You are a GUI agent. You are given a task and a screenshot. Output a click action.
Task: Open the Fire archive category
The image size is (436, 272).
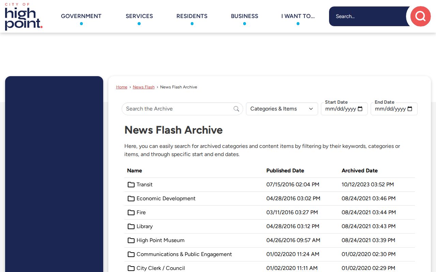[x=141, y=213]
